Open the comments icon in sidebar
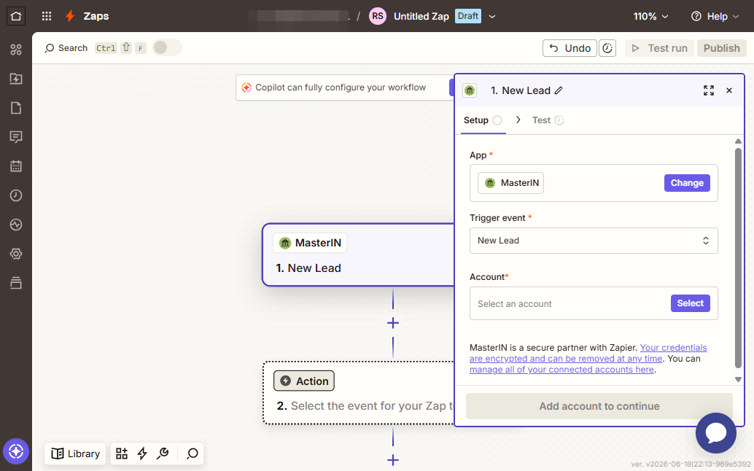 pyautogui.click(x=16, y=138)
